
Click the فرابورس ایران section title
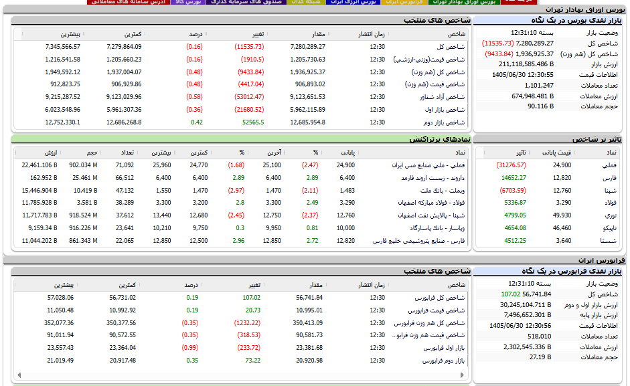601,260
